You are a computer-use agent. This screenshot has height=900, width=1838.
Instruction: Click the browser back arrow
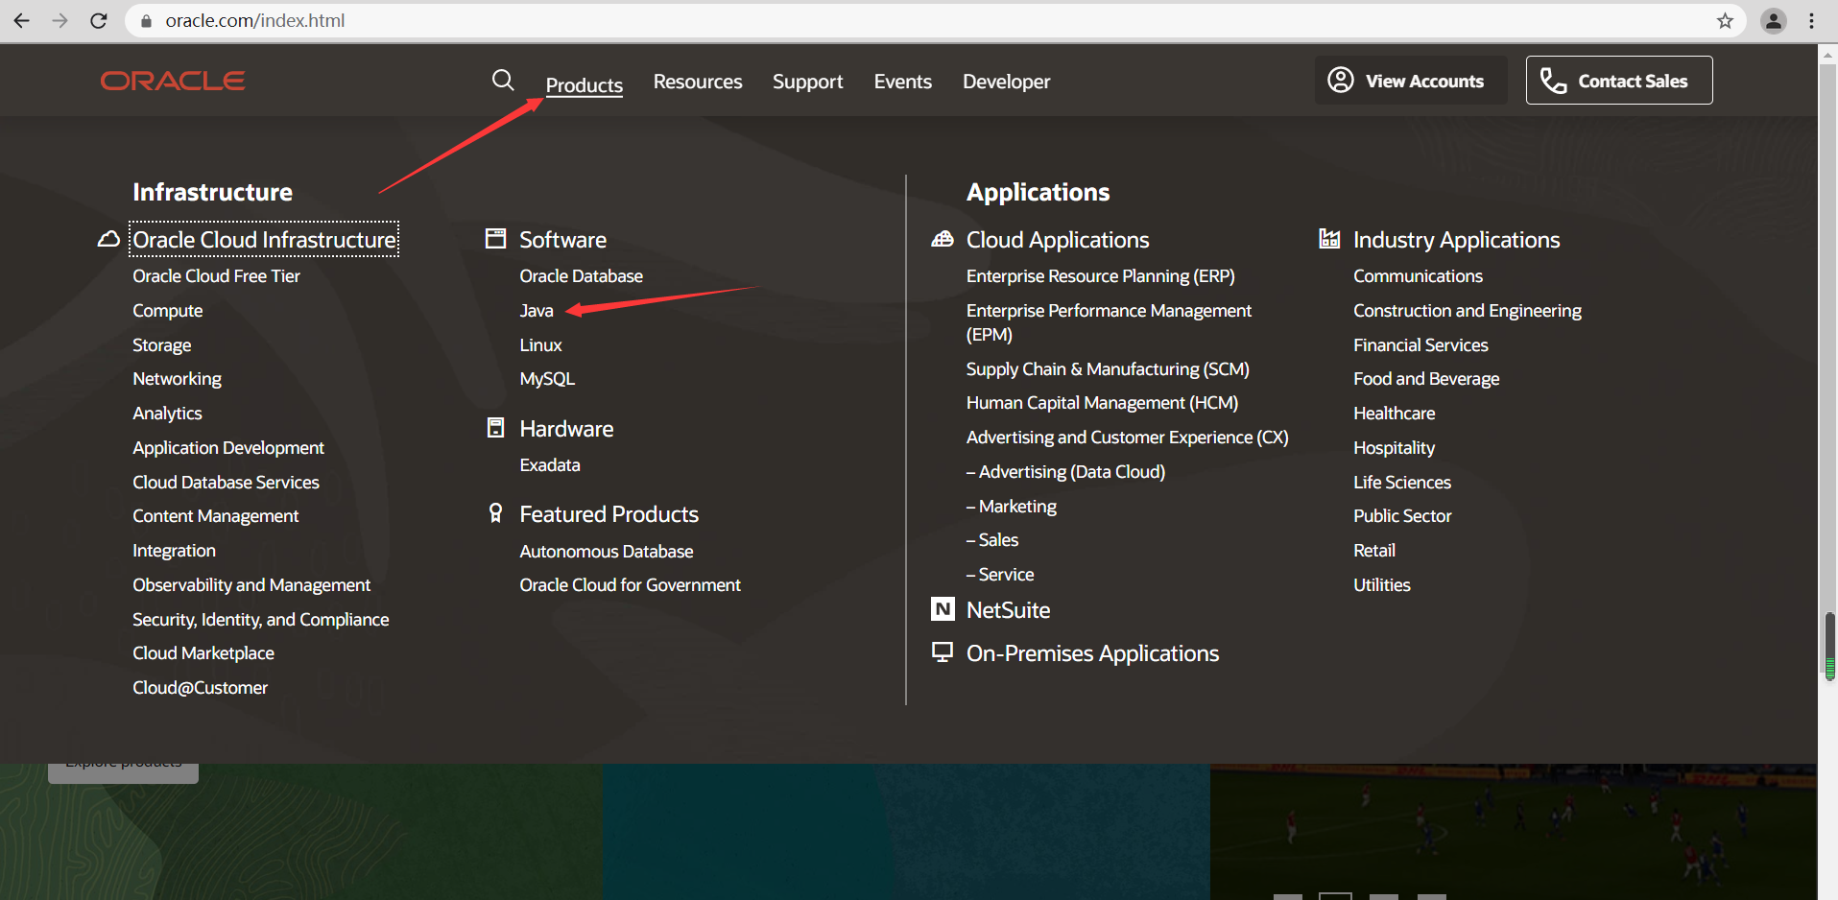(x=21, y=20)
